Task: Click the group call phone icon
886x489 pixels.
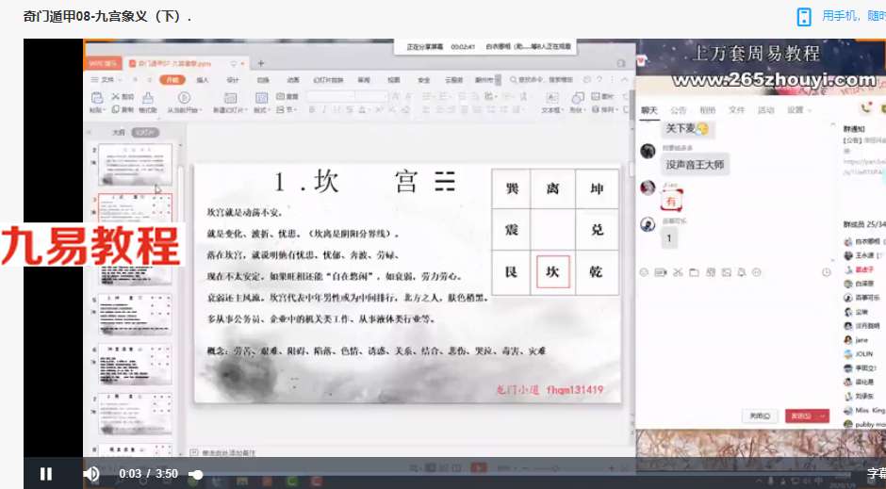Action: click(x=866, y=107)
